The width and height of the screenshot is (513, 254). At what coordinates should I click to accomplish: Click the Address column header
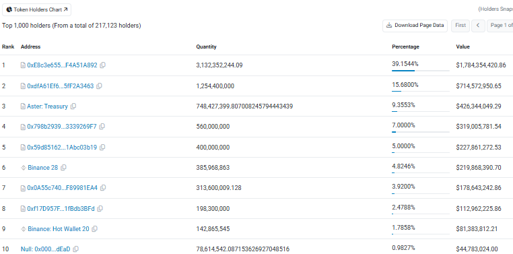(x=30, y=46)
